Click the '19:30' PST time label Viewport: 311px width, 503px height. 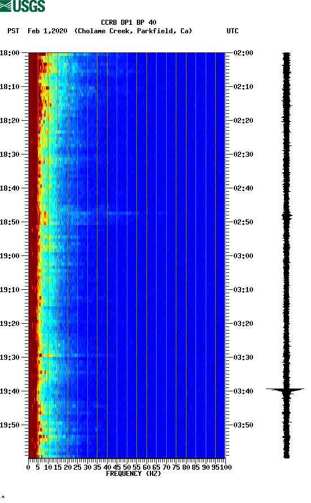(x=10, y=358)
